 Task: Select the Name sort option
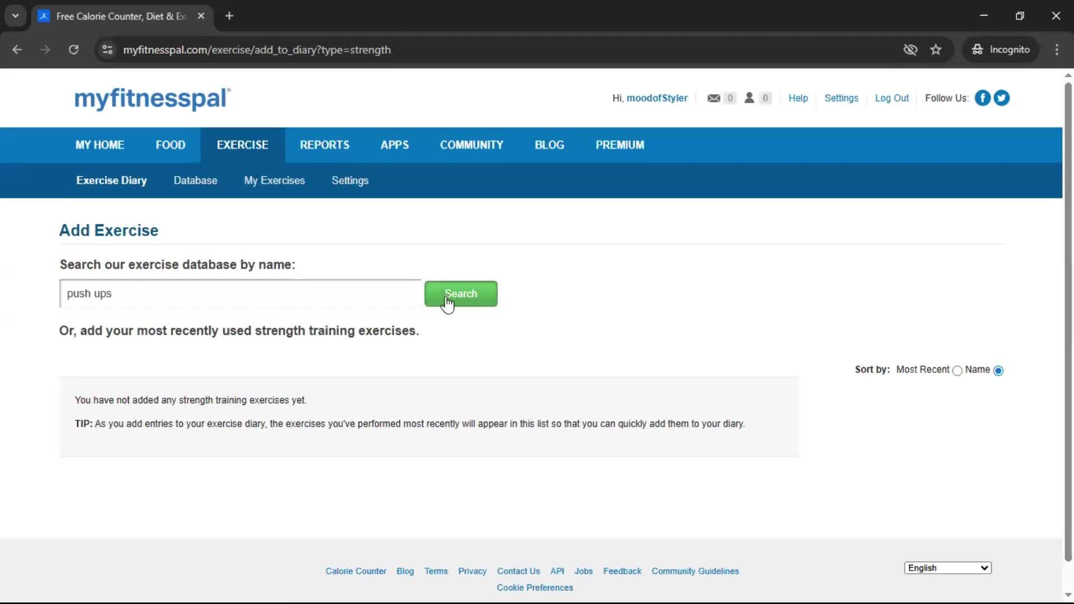998,371
